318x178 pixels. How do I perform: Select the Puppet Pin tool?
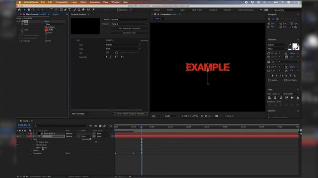[x=93, y=10]
